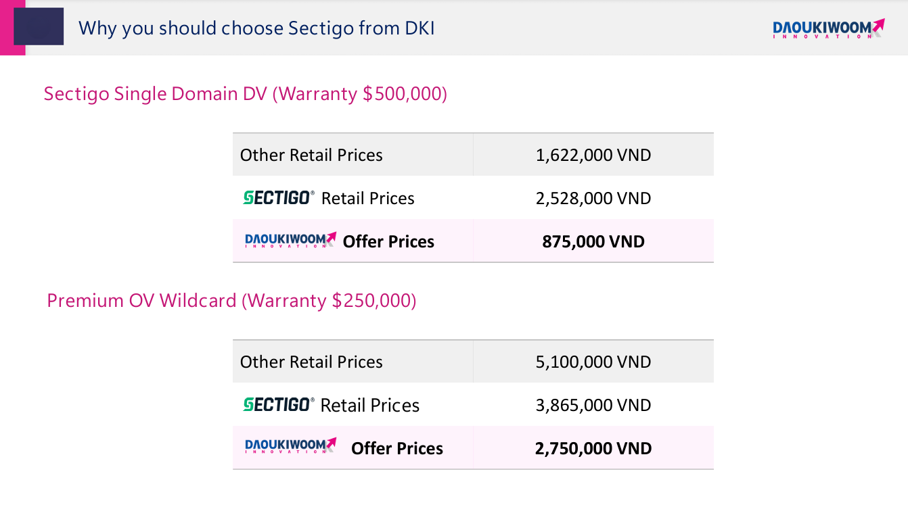Click the 2,528,000 VND price cell
The width and height of the screenshot is (908, 507).
point(593,198)
